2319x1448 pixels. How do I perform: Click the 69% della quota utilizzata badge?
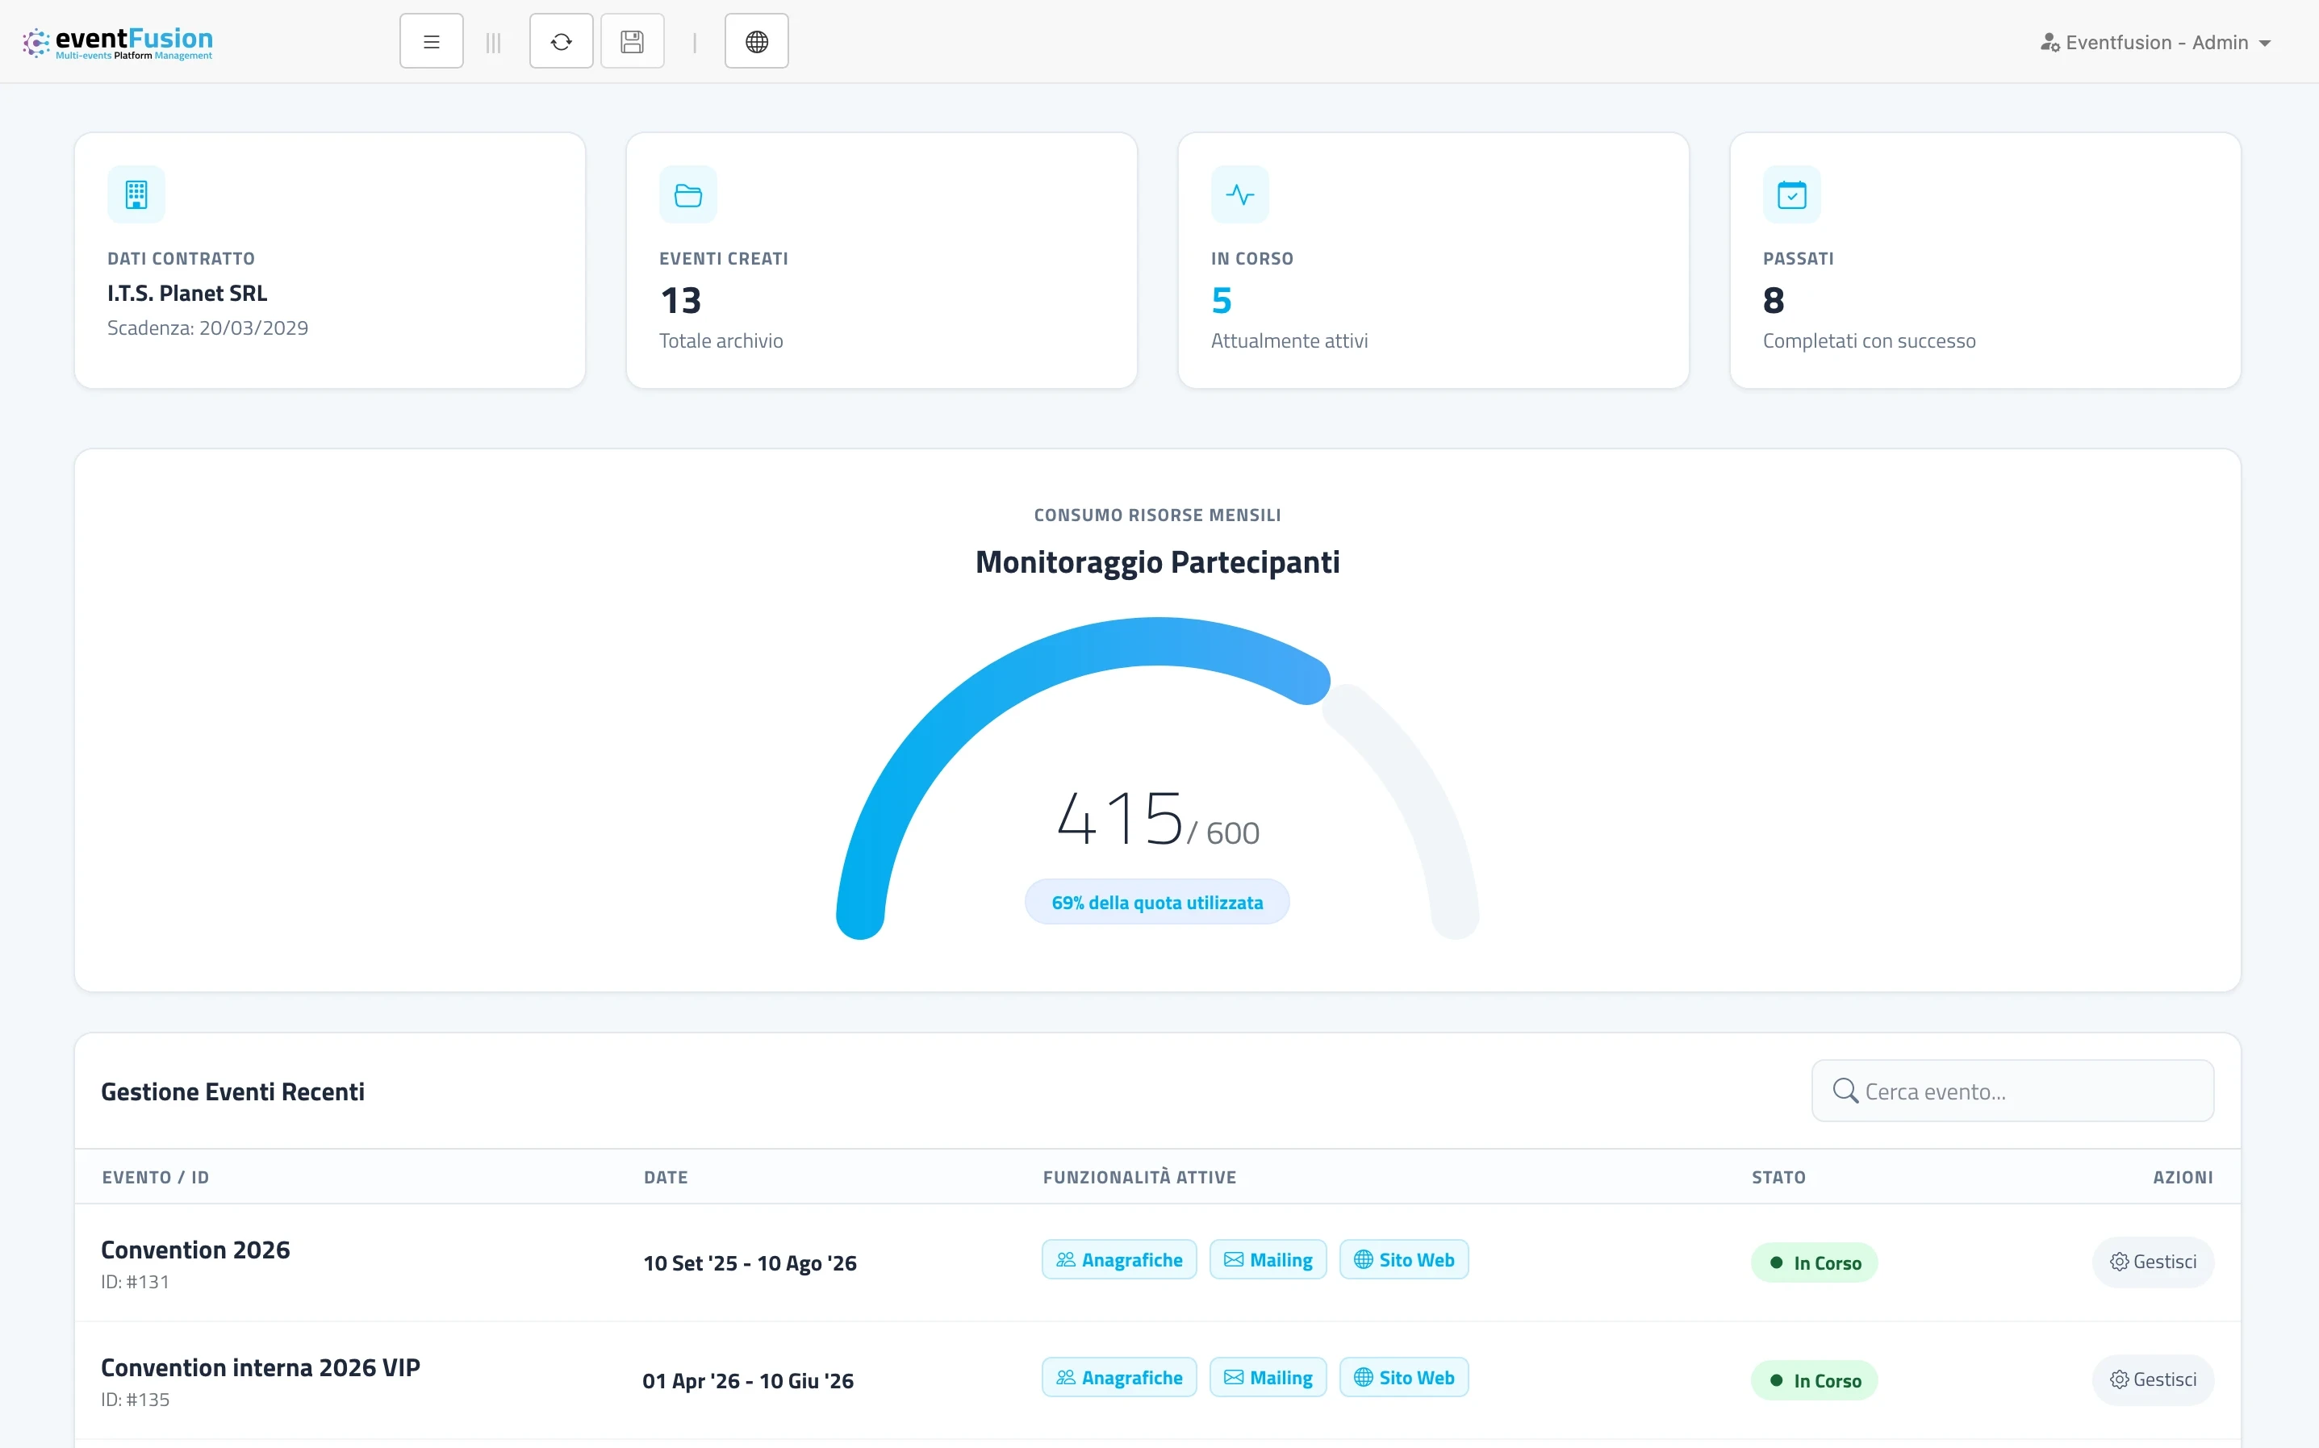[1157, 902]
